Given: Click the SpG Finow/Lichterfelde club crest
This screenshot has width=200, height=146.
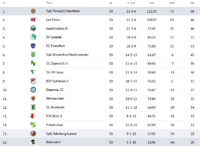Looking at the screenshot, I should click(x=33, y=11).
